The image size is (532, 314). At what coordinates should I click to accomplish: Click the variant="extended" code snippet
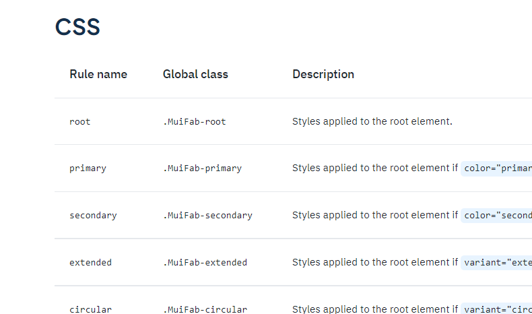pos(496,263)
